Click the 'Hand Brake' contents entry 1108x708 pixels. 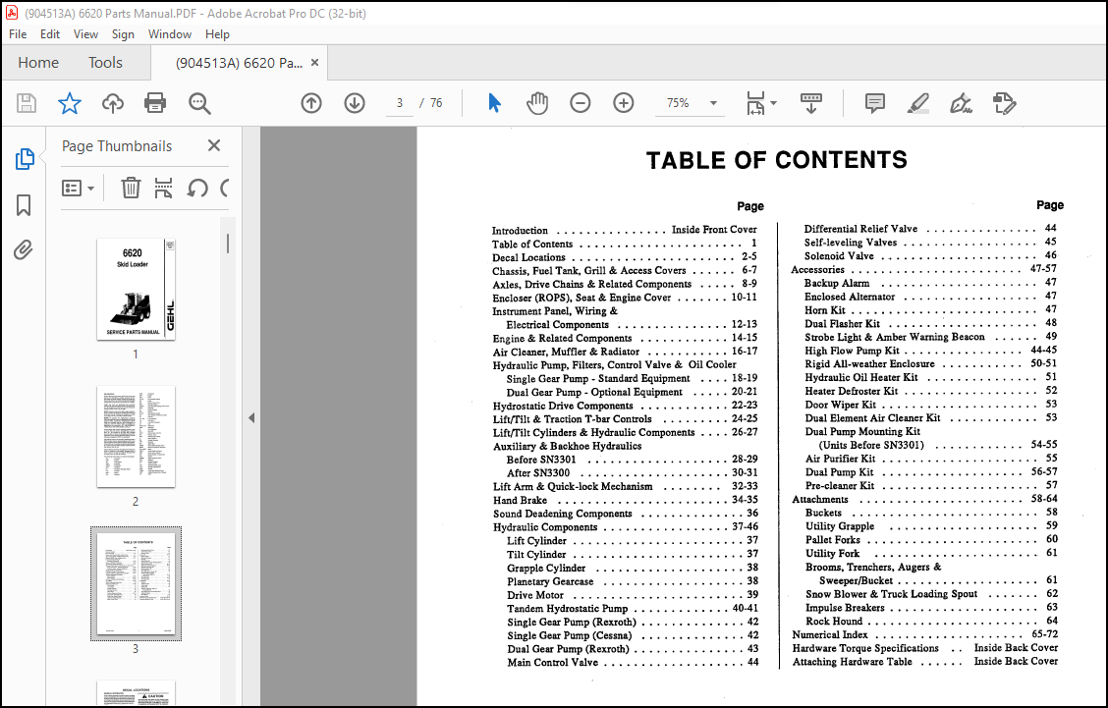(x=520, y=500)
